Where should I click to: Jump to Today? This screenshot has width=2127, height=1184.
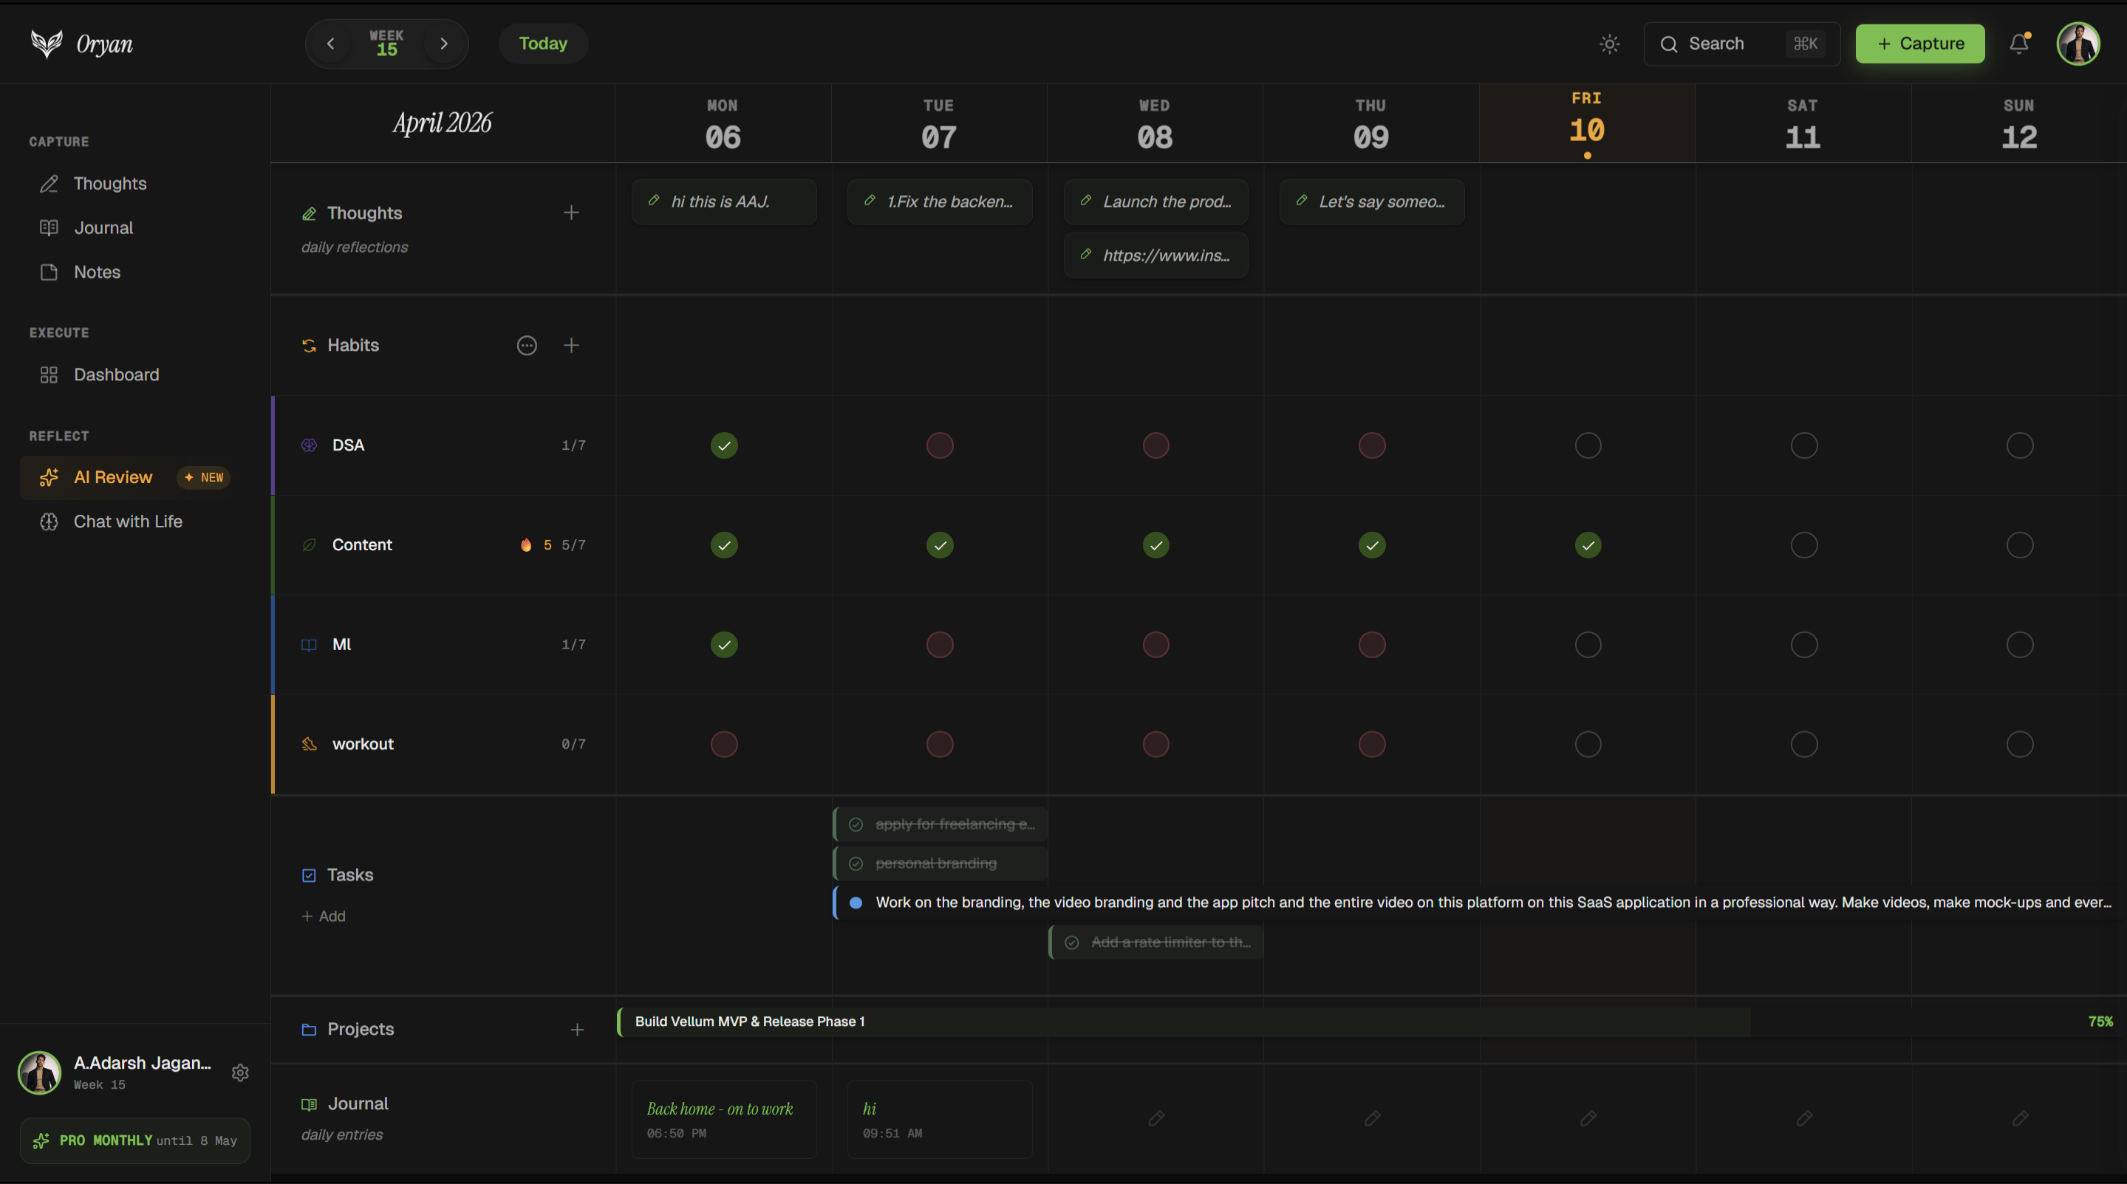click(542, 44)
